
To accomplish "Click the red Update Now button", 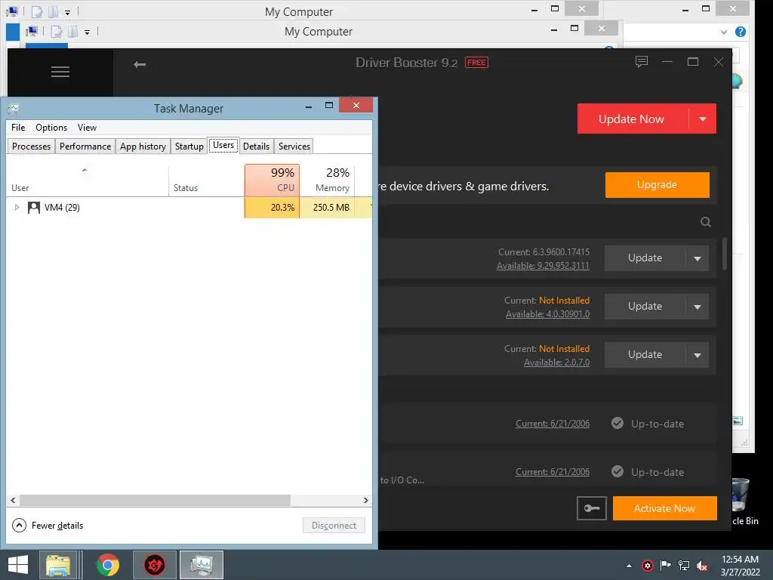I will coord(633,119).
